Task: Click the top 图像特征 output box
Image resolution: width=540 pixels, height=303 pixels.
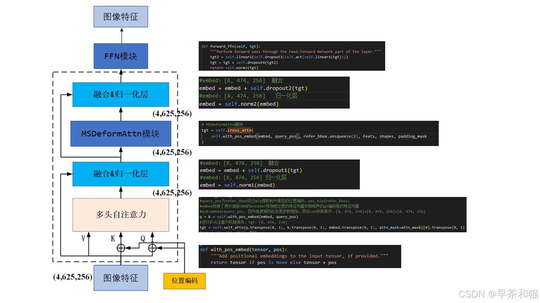Action: pos(121,17)
